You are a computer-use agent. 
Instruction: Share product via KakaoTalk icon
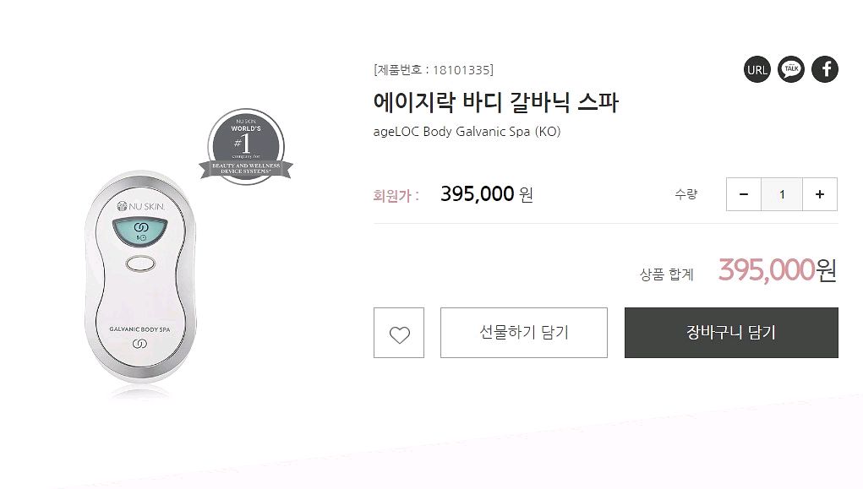click(791, 69)
